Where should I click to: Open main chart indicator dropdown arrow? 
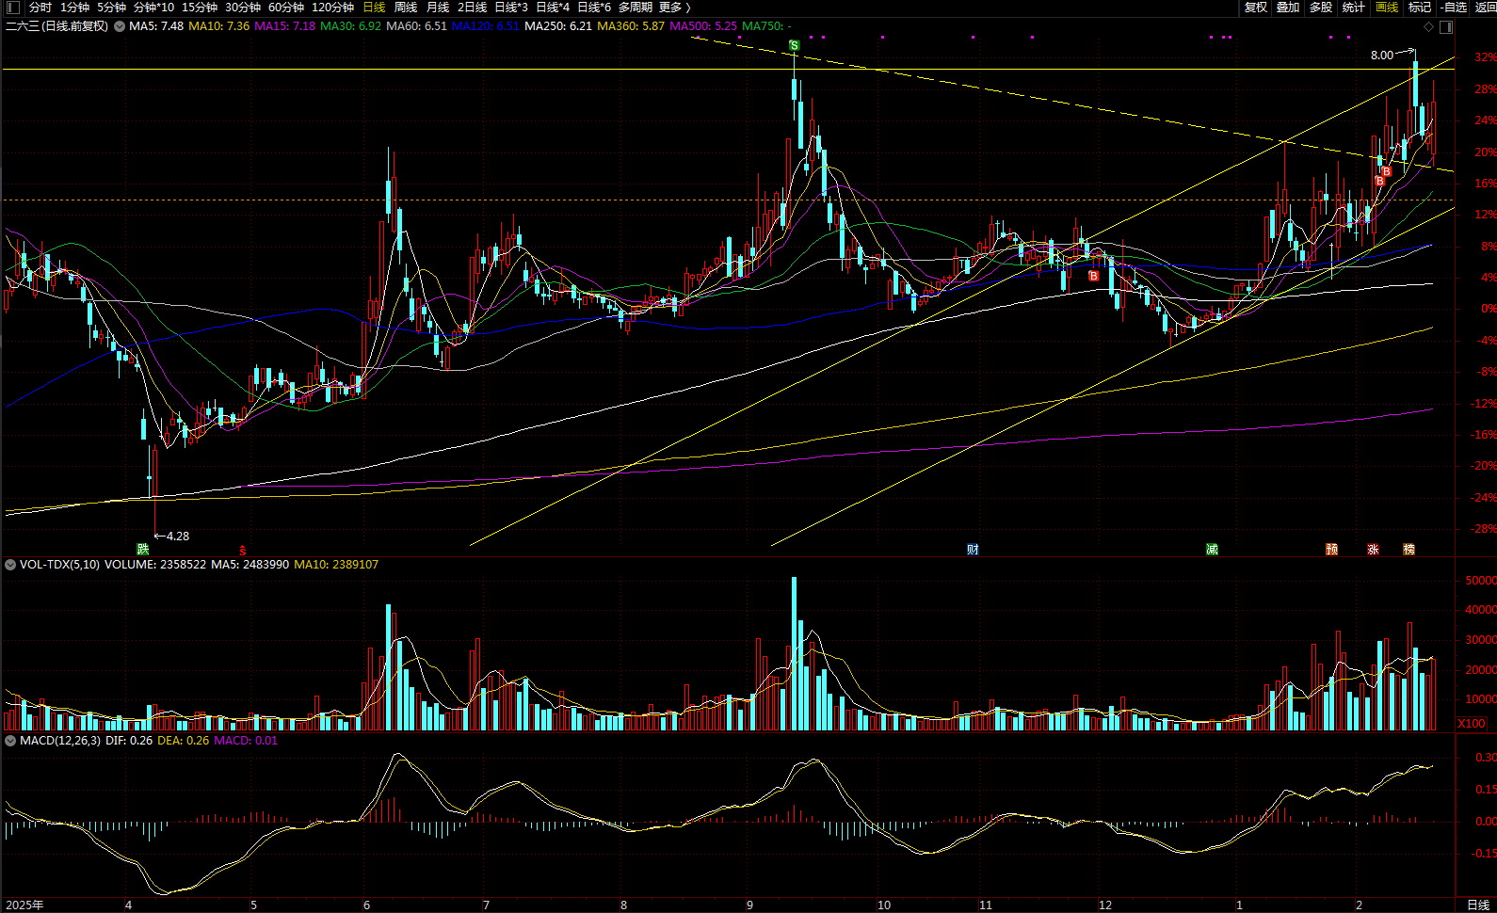(120, 26)
